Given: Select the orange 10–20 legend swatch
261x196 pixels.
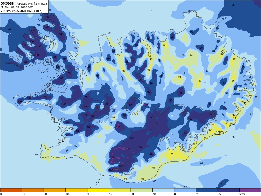Looking at the screenshot, I should [33, 190].
